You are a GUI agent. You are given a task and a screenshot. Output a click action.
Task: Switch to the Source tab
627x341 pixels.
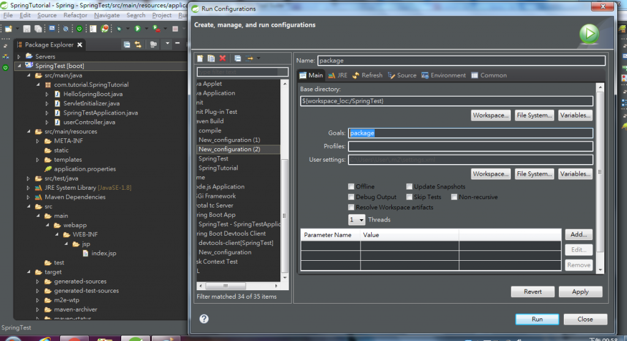point(402,75)
